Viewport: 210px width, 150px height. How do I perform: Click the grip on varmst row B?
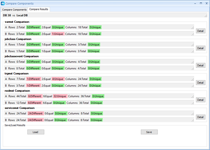192,34
